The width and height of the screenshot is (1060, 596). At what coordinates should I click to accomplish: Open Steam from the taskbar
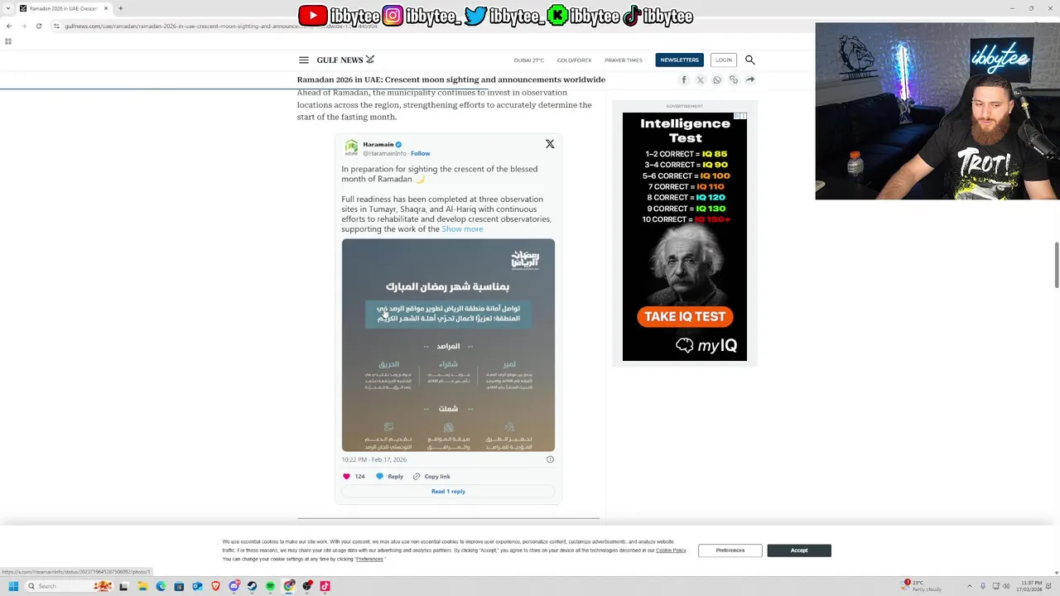[x=252, y=586]
